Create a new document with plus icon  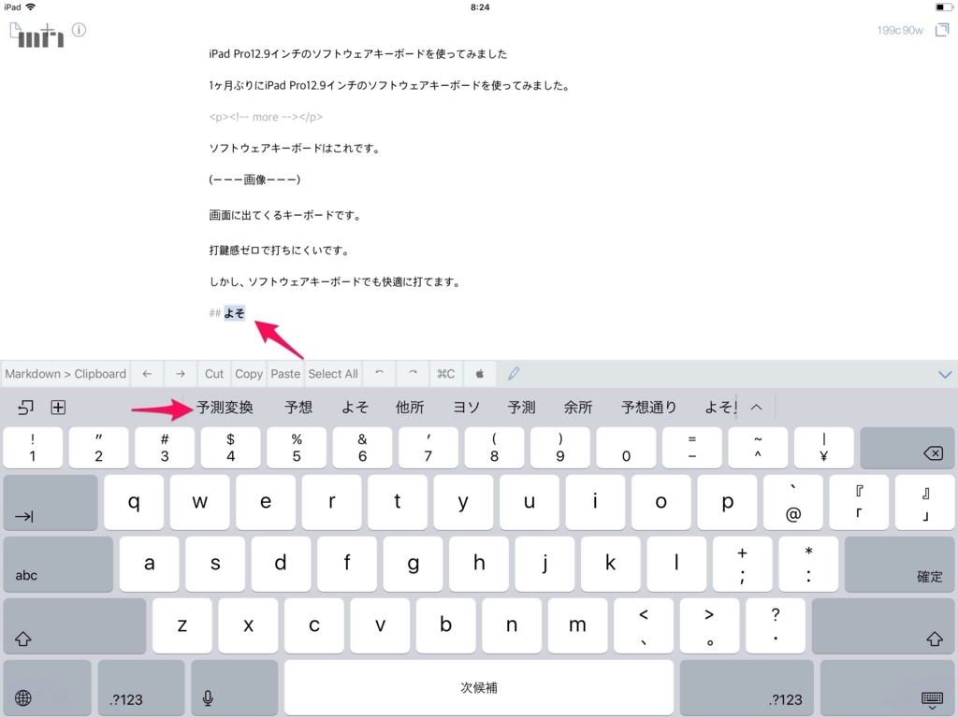click(x=48, y=29)
